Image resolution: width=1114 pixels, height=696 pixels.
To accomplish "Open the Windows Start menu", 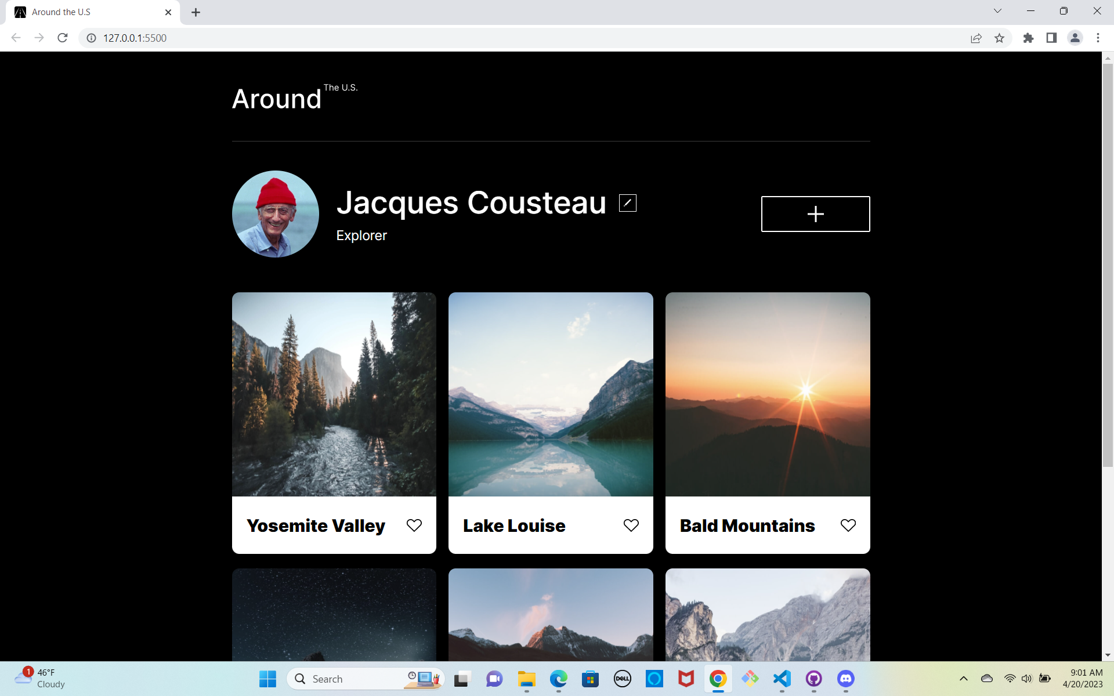I will 267,679.
